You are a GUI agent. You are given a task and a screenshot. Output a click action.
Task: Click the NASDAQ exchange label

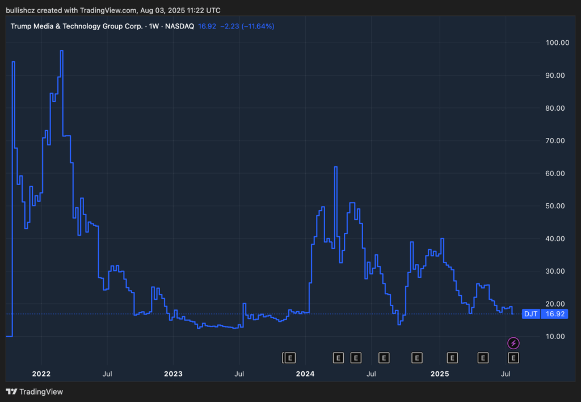(179, 26)
